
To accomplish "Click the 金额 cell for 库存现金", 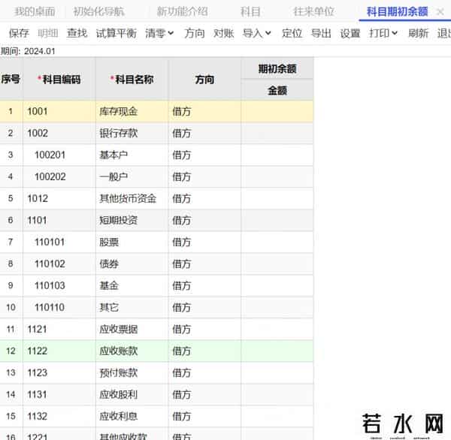I will 277,111.
